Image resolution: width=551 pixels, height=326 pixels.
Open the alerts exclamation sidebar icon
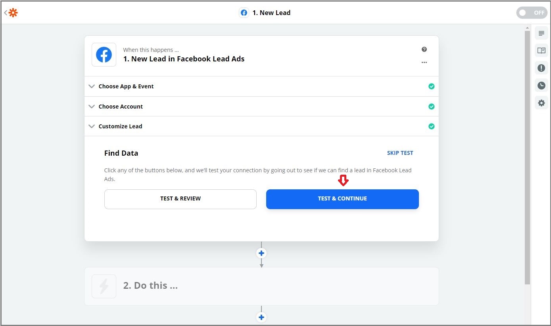click(541, 68)
